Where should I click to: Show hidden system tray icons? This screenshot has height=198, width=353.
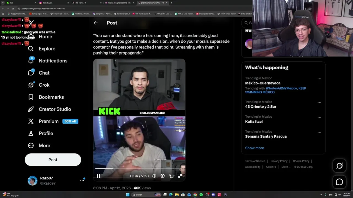coord(321,195)
